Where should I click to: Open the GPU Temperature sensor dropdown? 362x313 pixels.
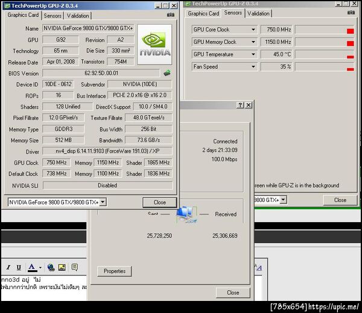point(253,54)
